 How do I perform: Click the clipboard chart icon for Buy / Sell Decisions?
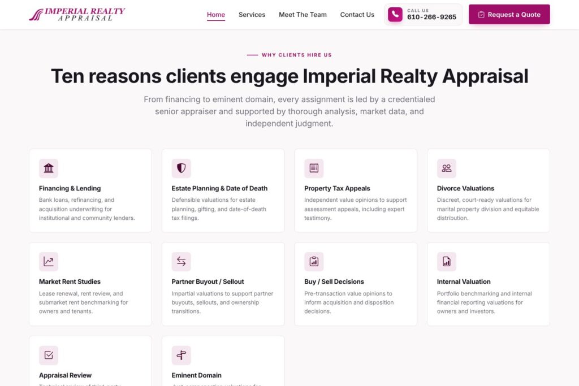(314, 262)
